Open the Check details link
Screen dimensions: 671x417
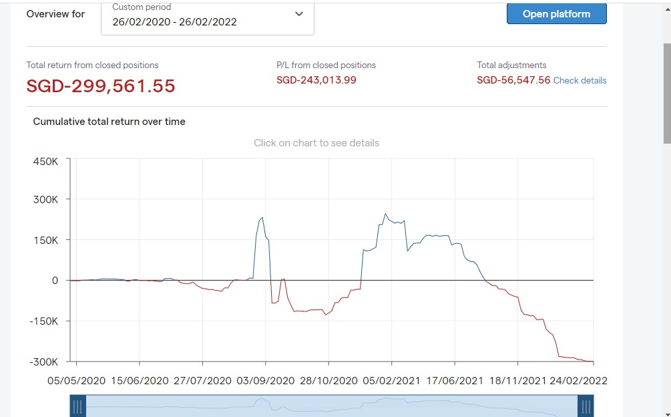tap(580, 80)
